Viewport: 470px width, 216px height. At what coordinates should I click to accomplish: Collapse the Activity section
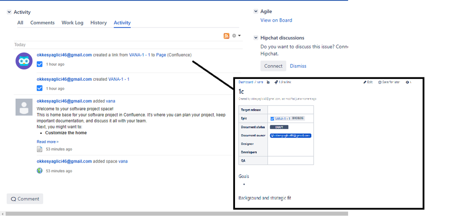9,12
